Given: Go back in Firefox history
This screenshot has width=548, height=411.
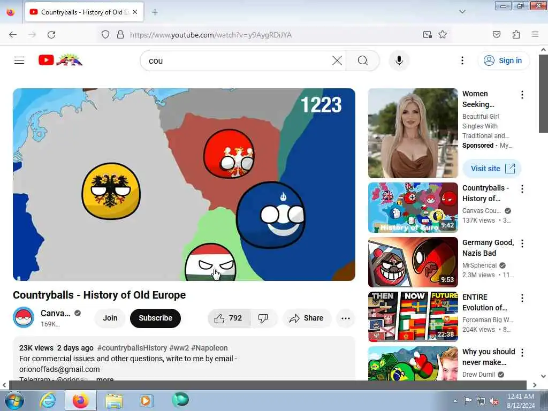Looking at the screenshot, I should pos(13,35).
